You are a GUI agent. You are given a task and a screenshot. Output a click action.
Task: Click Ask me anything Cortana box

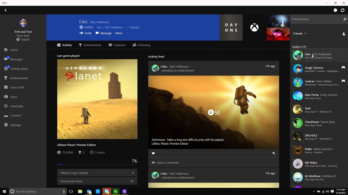pyautogui.click(x=38, y=191)
